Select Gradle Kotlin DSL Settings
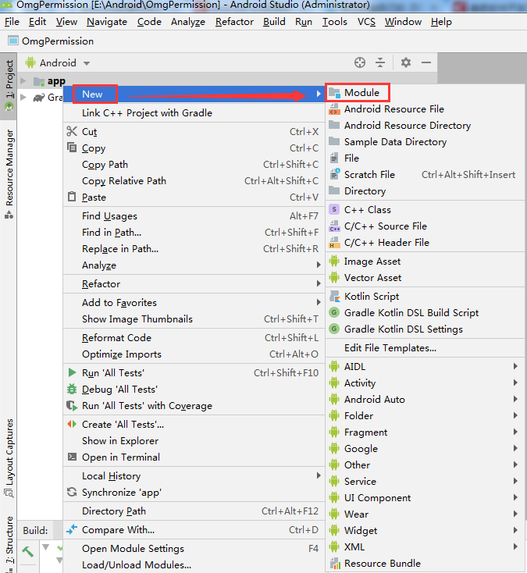The height and width of the screenshot is (573, 527). (425, 329)
